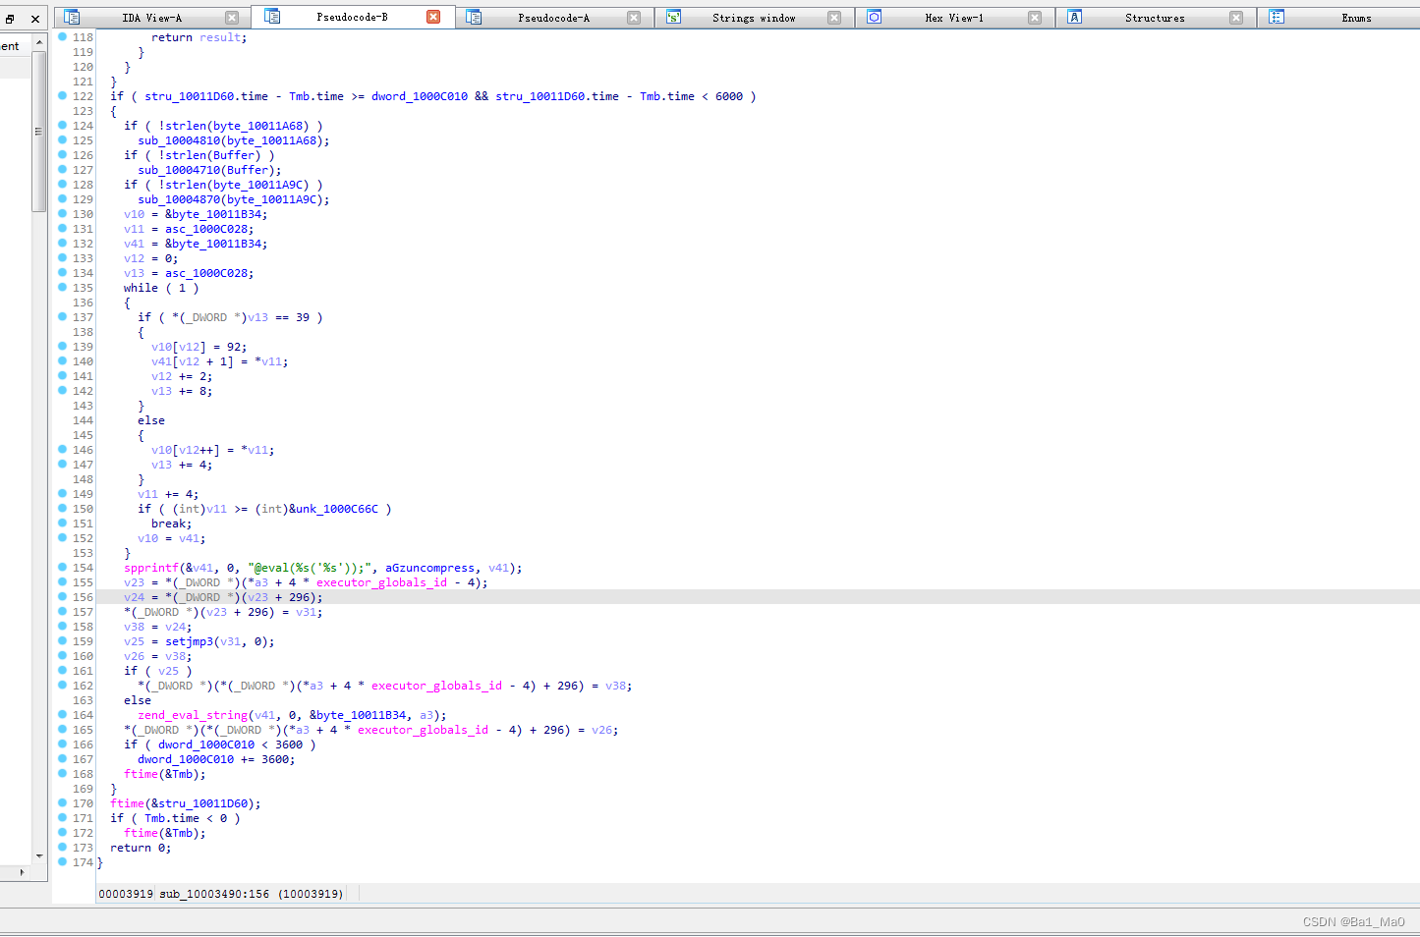Click the IDA View-A tab icon
Screen dimensions: 1420x937
tap(72, 18)
